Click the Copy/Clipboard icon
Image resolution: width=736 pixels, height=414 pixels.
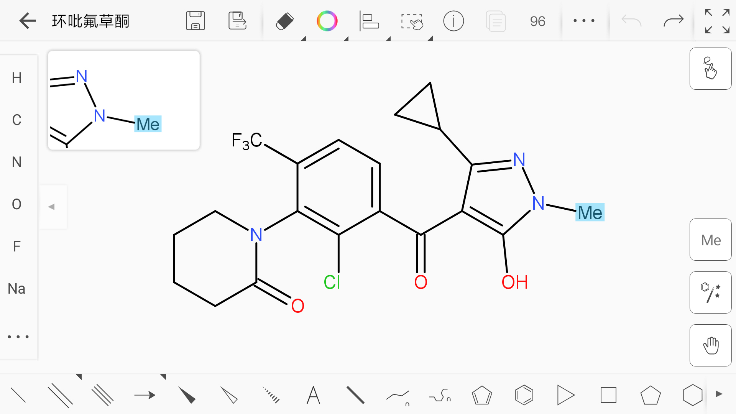click(495, 21)
